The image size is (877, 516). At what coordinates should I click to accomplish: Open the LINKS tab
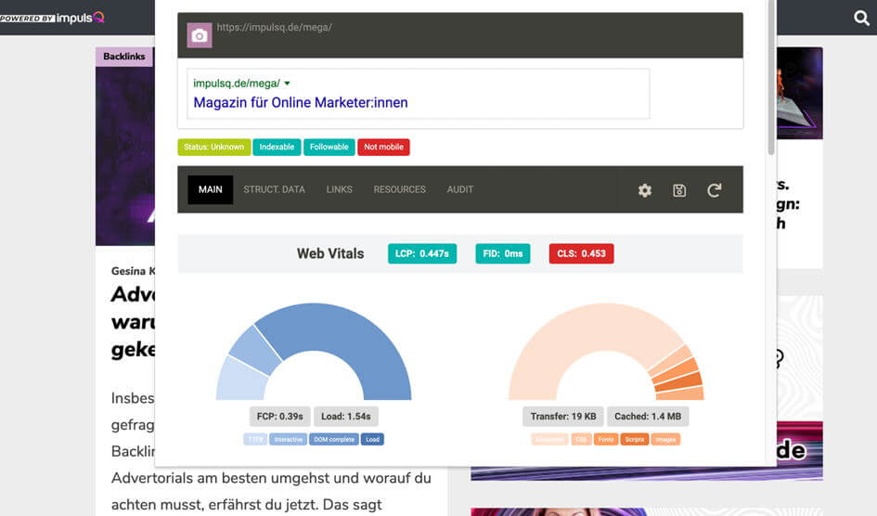point(339,189)
